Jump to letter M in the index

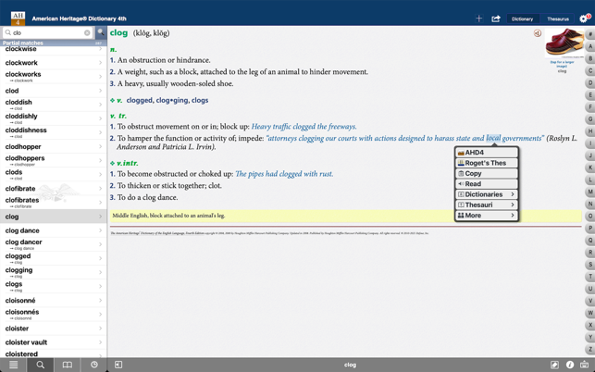tap(590, 192)
